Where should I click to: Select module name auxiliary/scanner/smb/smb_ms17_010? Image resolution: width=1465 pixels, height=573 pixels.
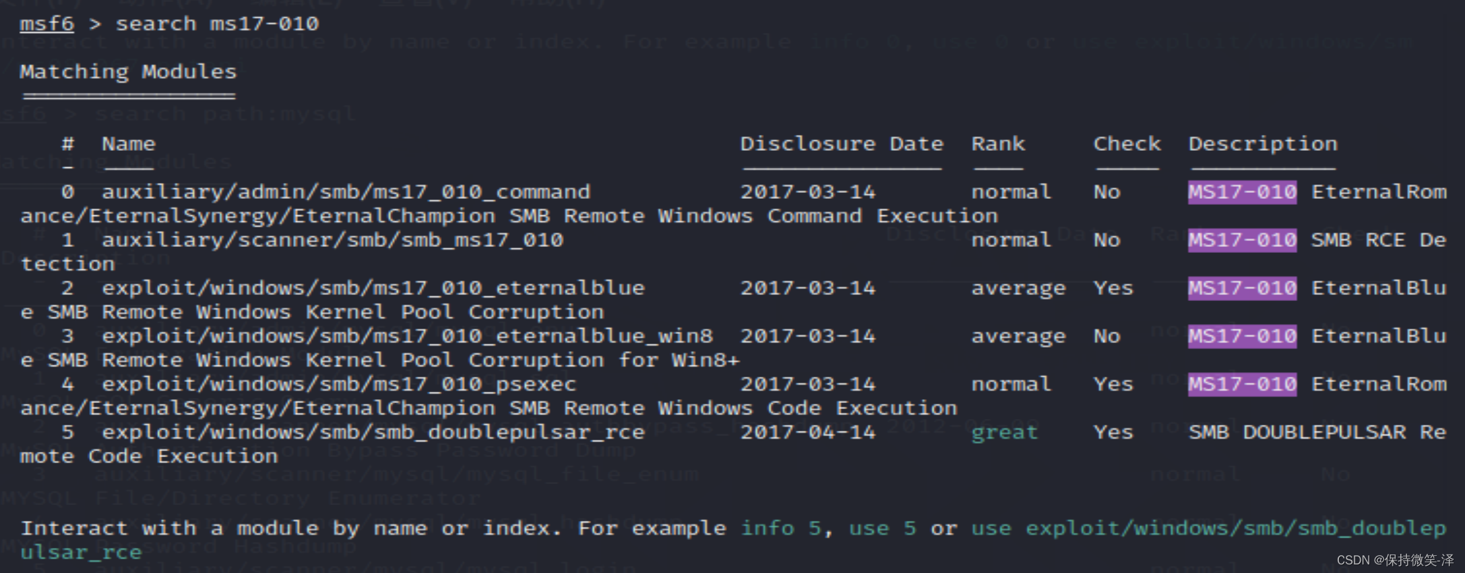(332, 240)
